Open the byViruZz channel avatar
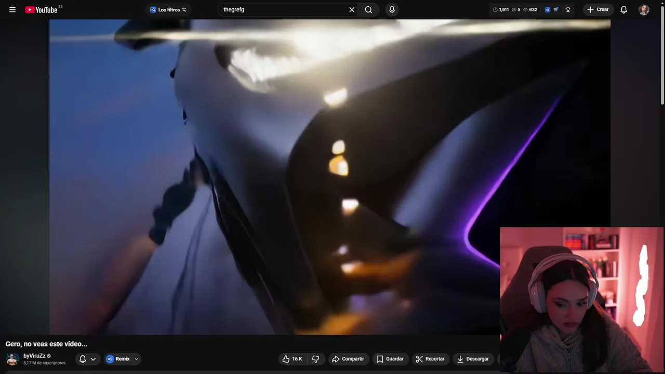The height and width of the screenshot is (374, 665). point(12,359)
